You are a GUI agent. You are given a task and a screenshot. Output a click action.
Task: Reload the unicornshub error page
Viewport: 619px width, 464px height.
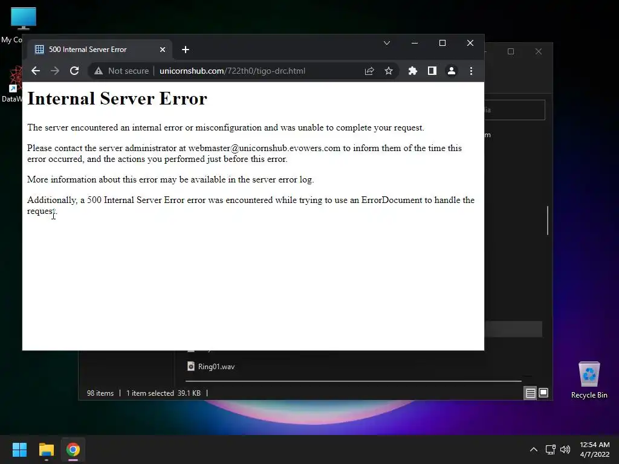click(74, 71)
